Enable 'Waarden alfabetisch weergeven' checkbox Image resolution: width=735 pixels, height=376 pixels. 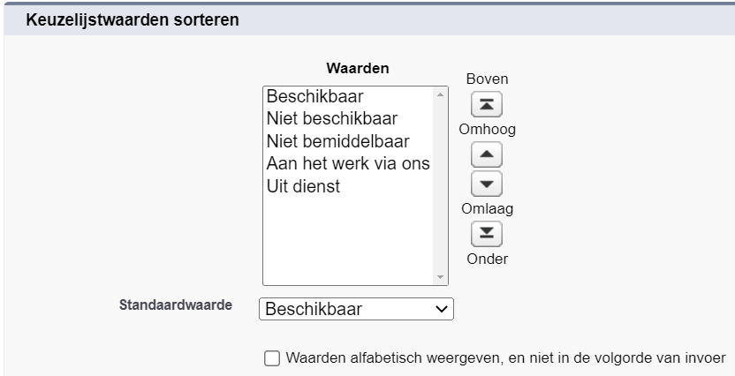(x=272, y=358)
